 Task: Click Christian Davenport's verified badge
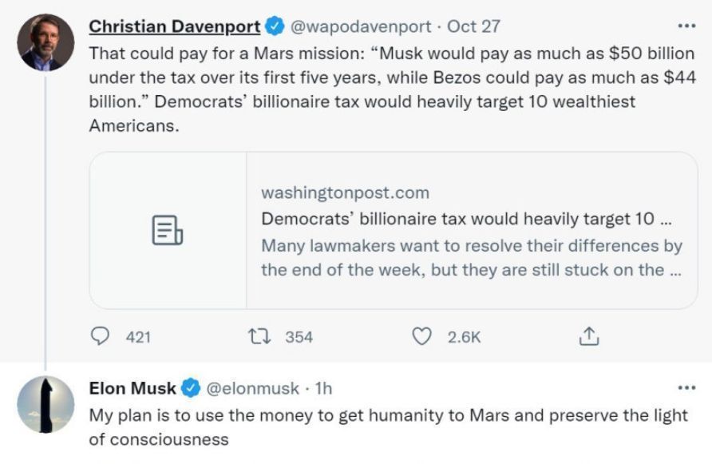click(274, 26)
